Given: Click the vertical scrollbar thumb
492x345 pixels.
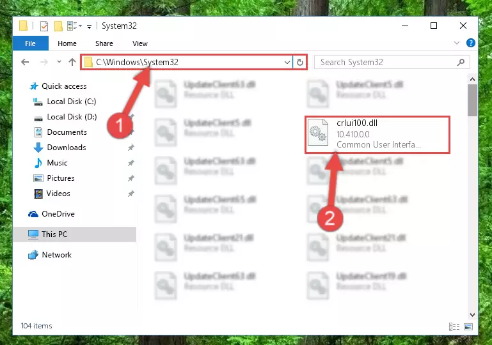Looking at the screenshot, I should [472, 100].
